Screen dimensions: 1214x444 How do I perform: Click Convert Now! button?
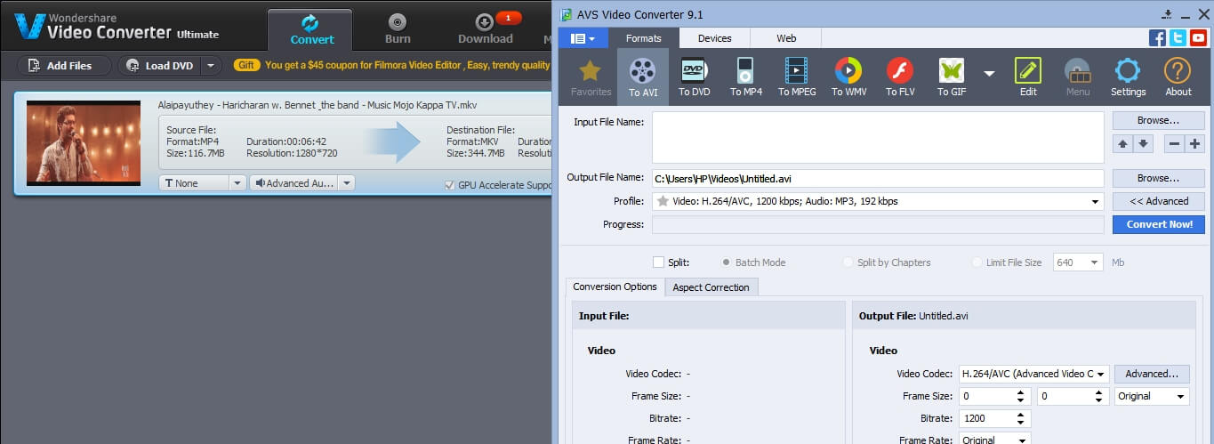pyautogui.click(x=1159, y=224)
